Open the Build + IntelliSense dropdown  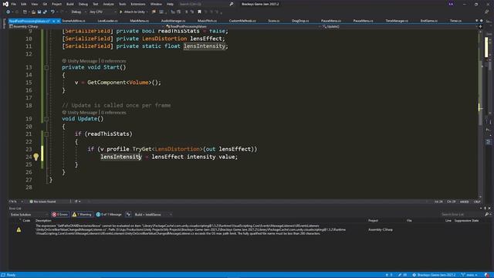(153, 215)
